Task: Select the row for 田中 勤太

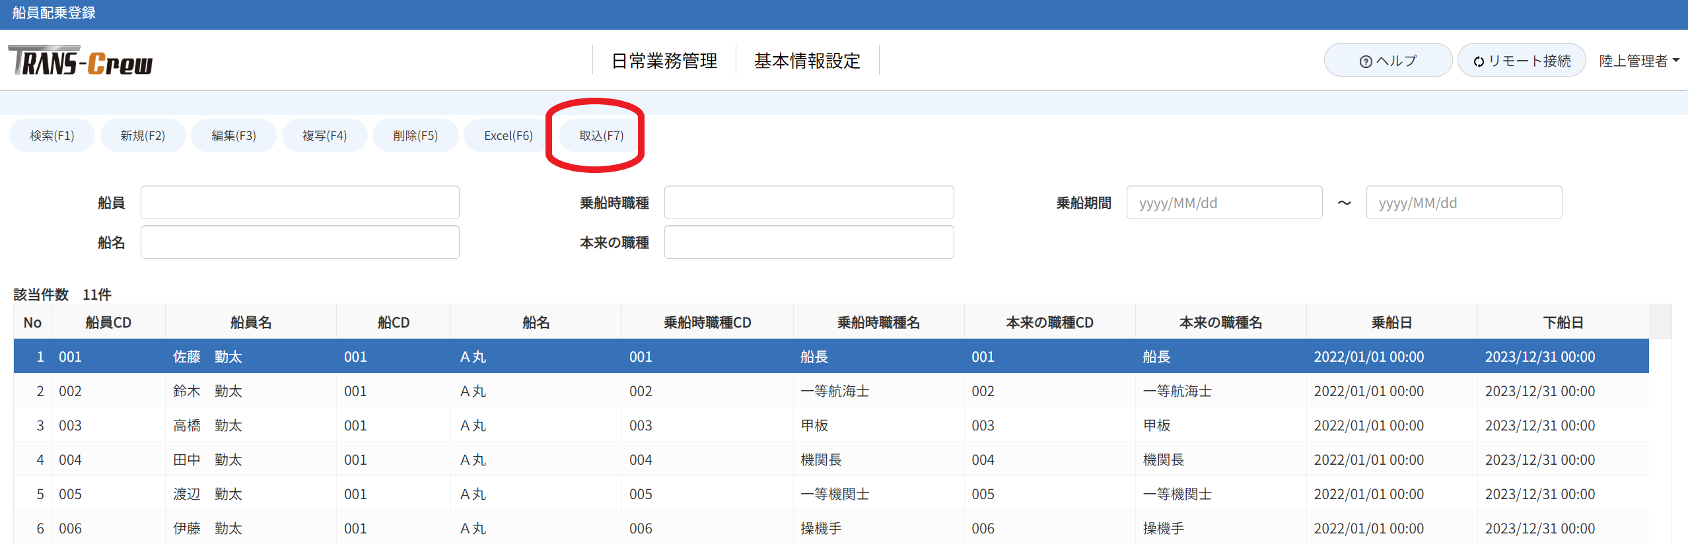Action: click(831, 459)
